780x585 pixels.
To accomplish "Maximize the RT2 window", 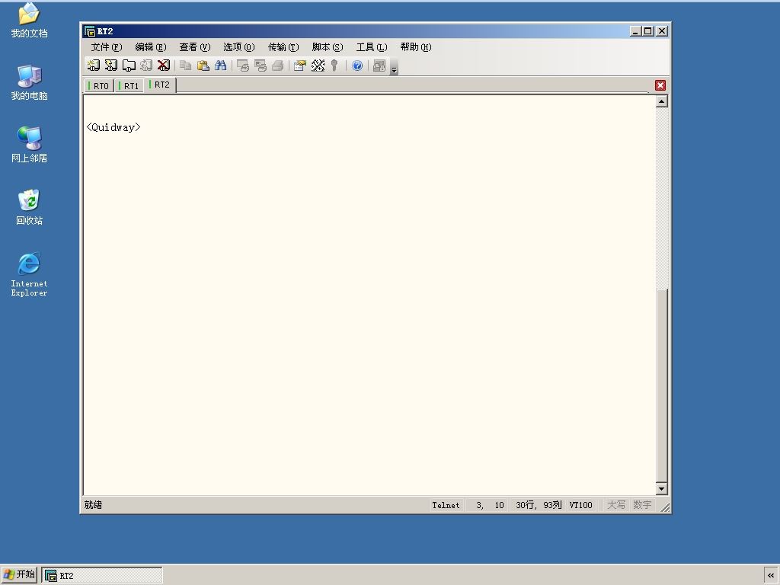I will click(647, 30).
